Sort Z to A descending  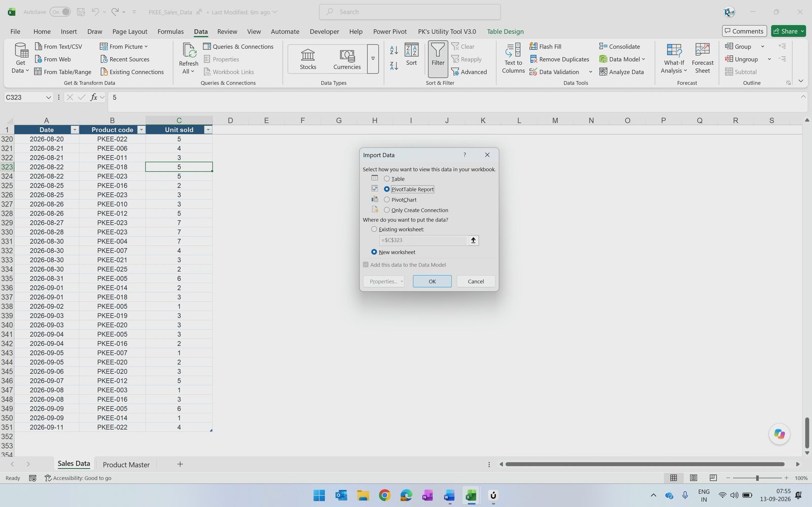[x=394, y=65]
